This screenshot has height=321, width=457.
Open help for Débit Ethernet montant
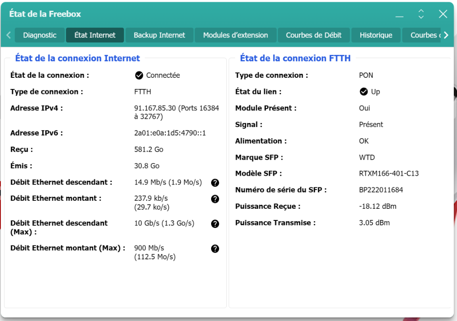coord(215,199)
